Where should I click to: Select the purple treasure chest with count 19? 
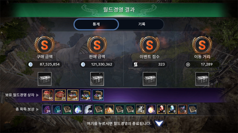85,95
